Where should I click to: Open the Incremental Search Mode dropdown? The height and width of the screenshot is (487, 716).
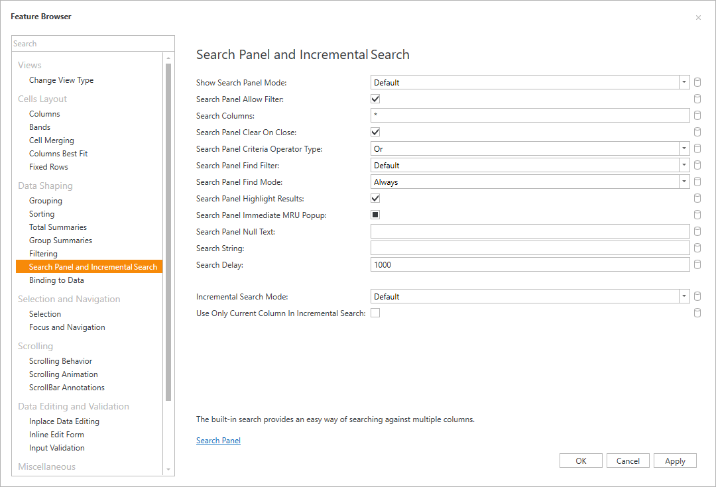click(x=684, y=297)
